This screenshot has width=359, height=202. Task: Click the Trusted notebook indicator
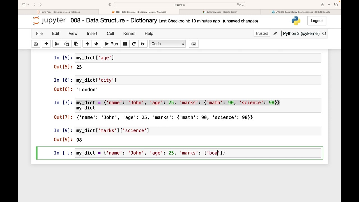(x=262, y=33)
